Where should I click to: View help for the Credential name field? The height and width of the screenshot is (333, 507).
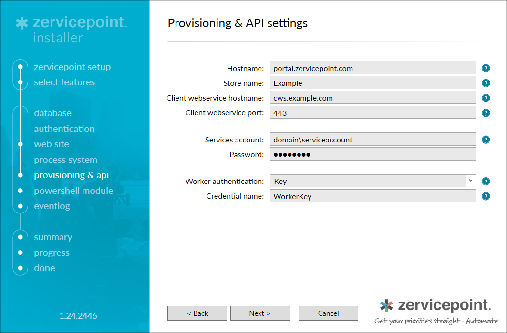486,196
